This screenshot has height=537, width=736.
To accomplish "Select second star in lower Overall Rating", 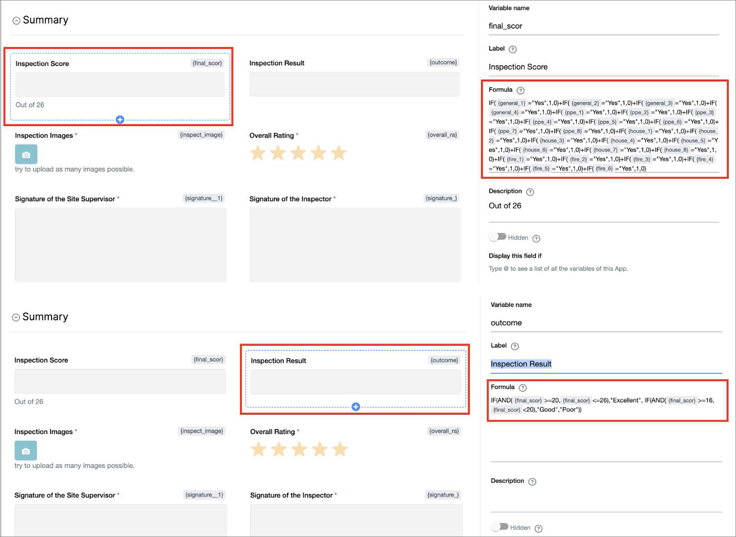I will (x=279, y=449).
